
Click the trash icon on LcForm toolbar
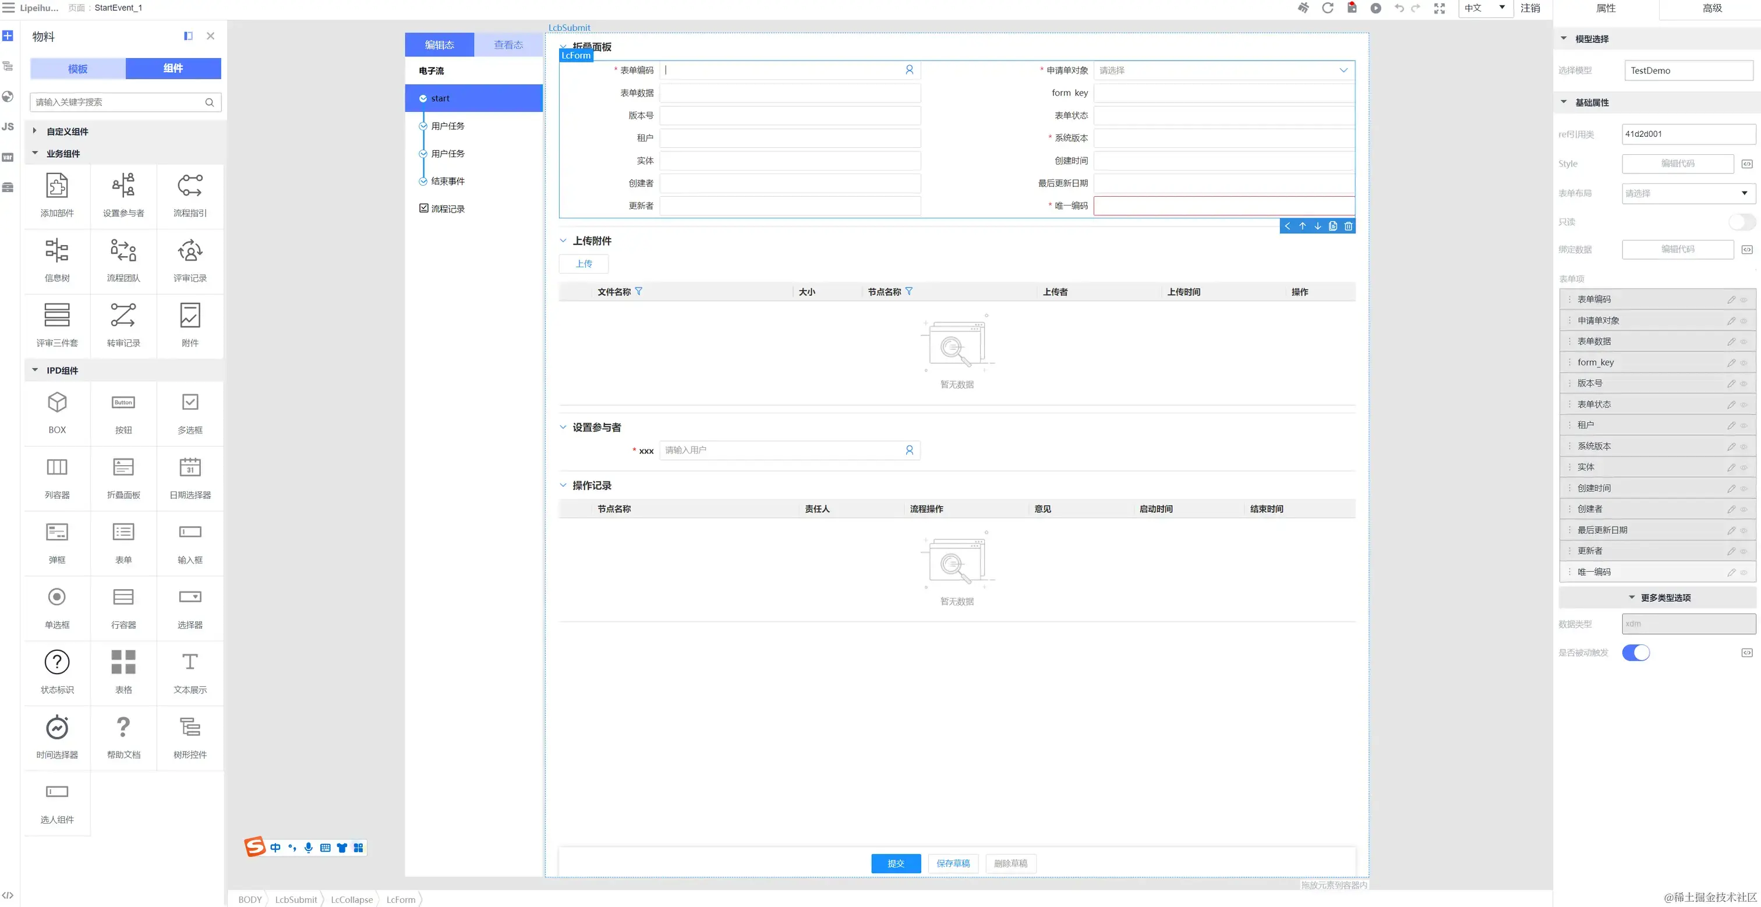(1348, 226)
